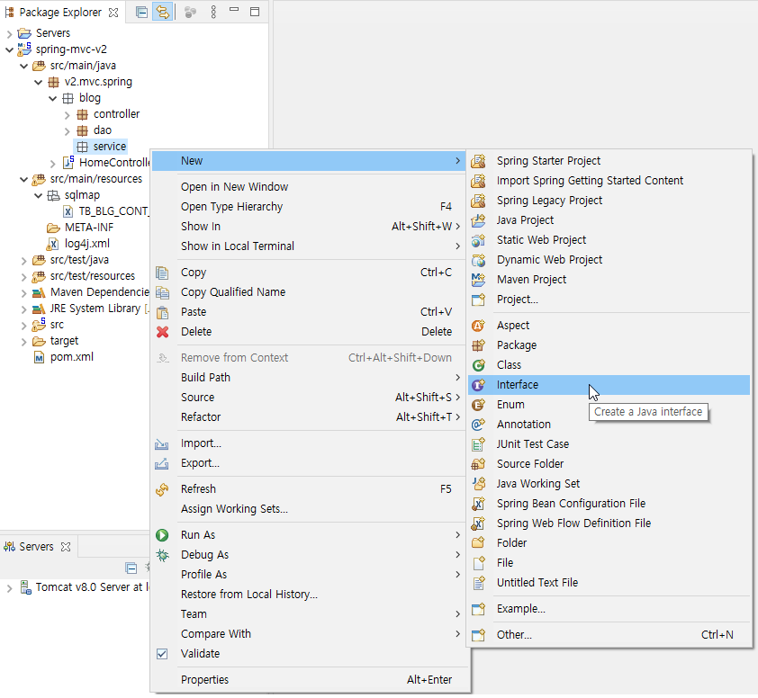Image resolution: width=758 pixels, height=698 pixels.
Task: Click the Java Project icon
Action: click(478, 220)
